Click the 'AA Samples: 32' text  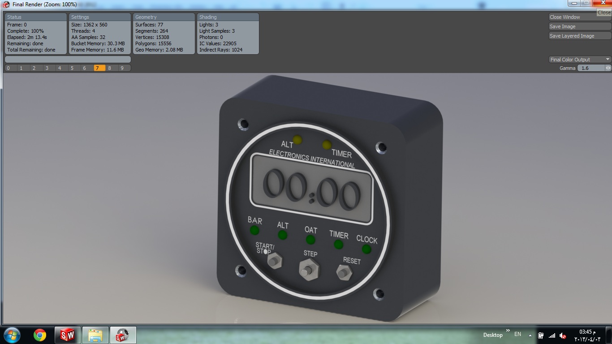click(x=88, y=37)
